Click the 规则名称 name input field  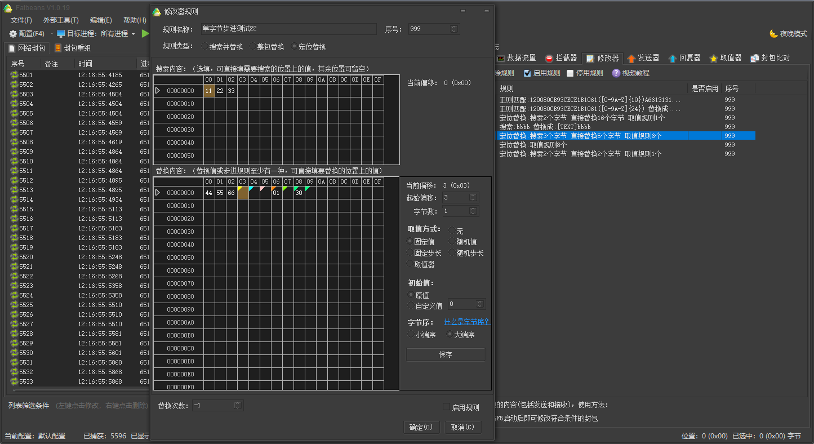pos(289,28)
